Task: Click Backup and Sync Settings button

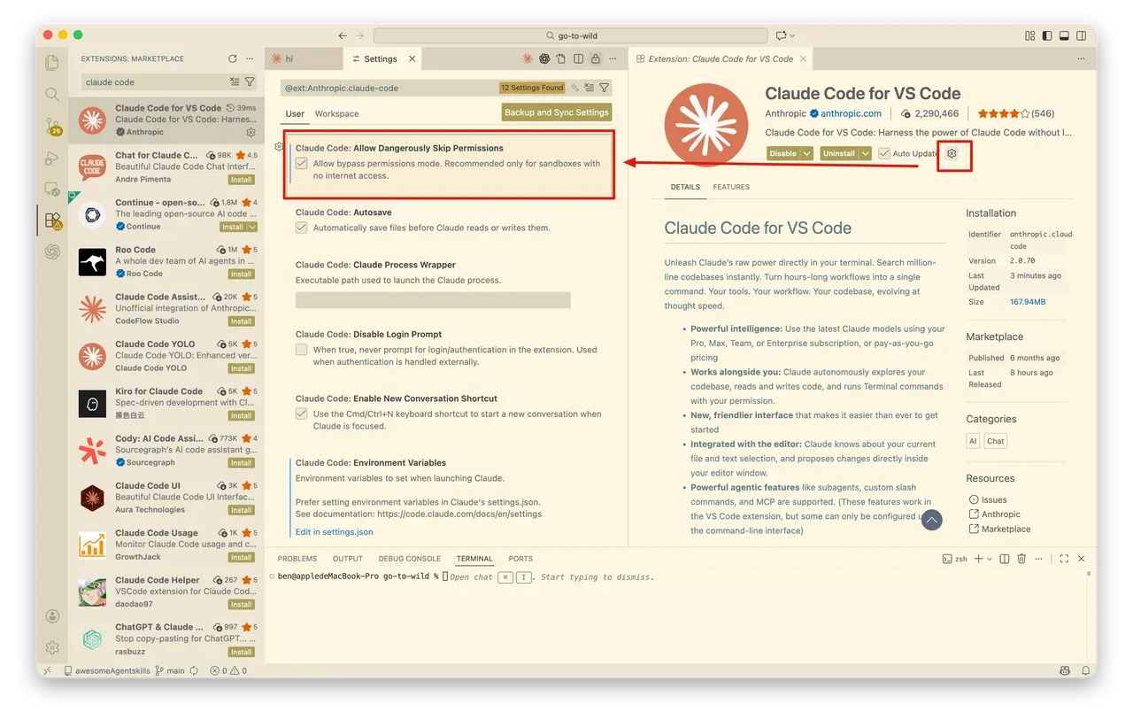Action: 557,112
